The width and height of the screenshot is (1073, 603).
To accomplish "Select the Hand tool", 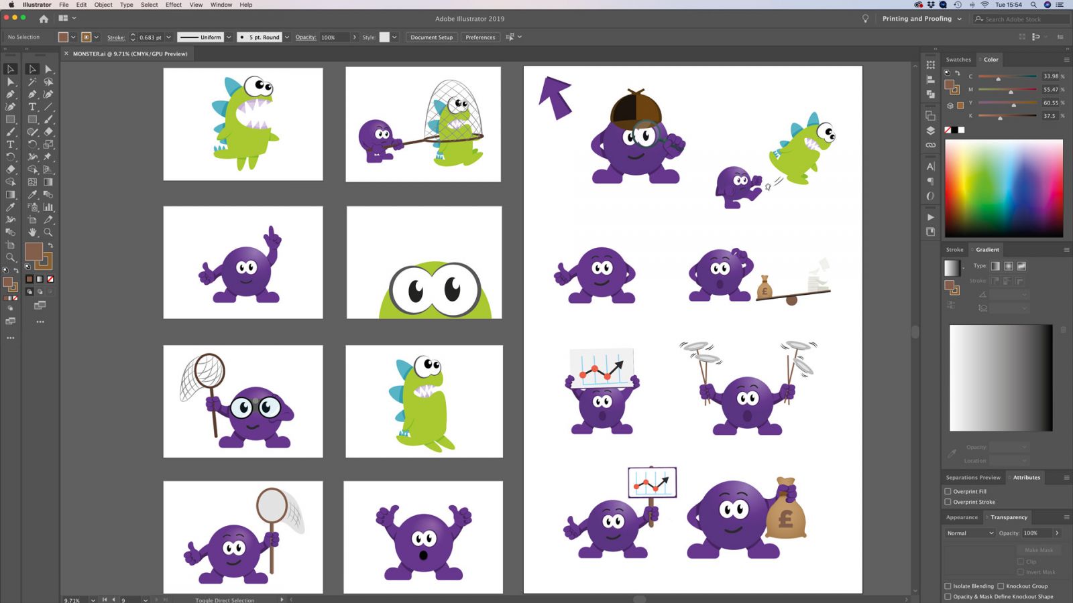I will (x=32, y=232).
